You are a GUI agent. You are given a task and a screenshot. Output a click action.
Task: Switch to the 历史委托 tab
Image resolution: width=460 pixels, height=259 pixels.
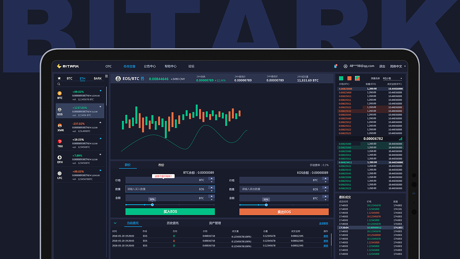pyautogui.click(x=172, y=223)
